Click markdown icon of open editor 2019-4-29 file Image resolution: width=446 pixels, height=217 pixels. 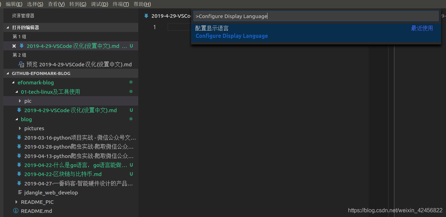click(x=22, y=46)
